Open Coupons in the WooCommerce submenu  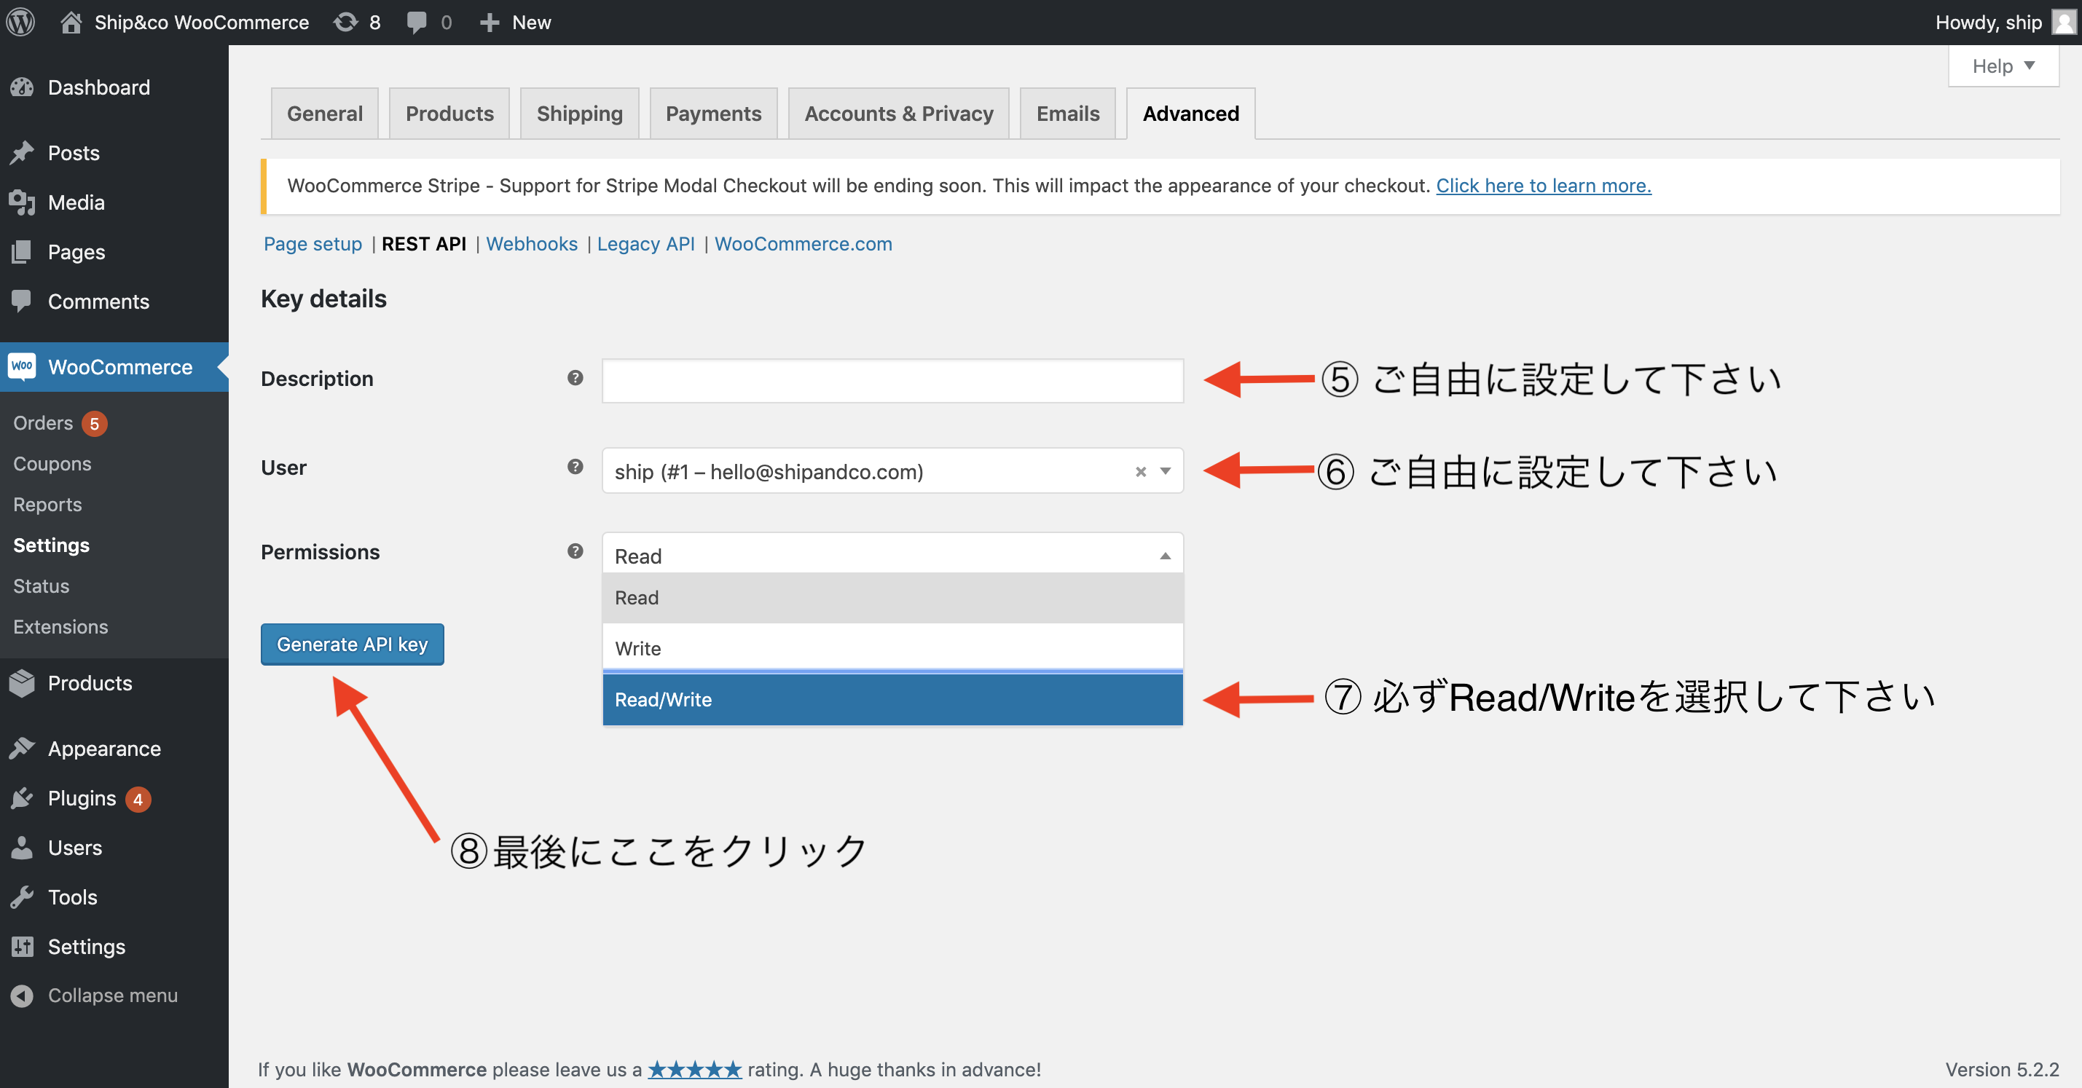point(52,464)
